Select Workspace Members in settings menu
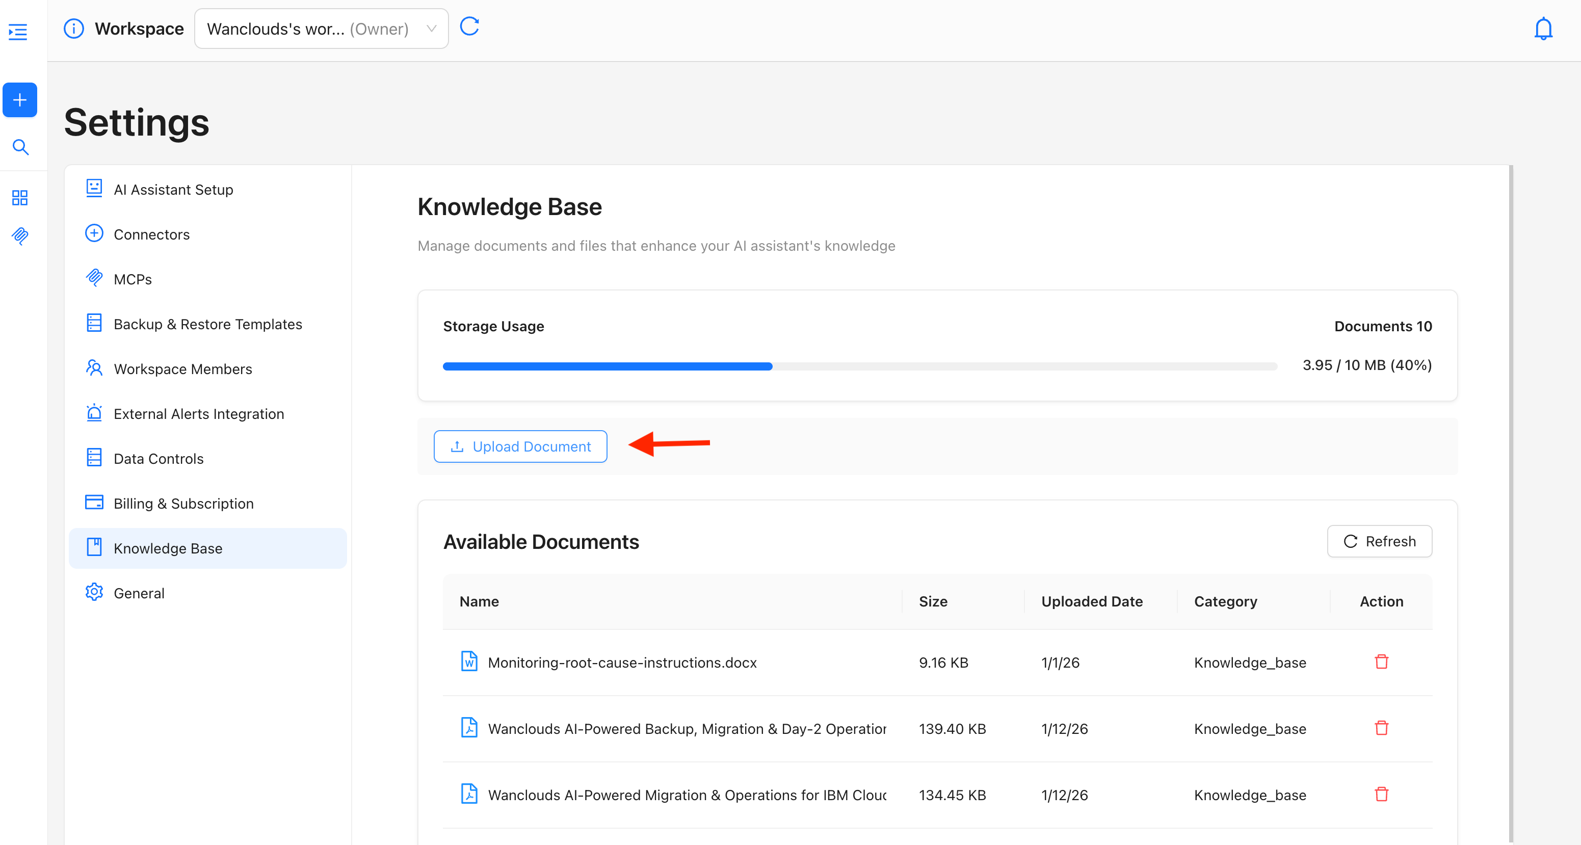 coord(182,369)
